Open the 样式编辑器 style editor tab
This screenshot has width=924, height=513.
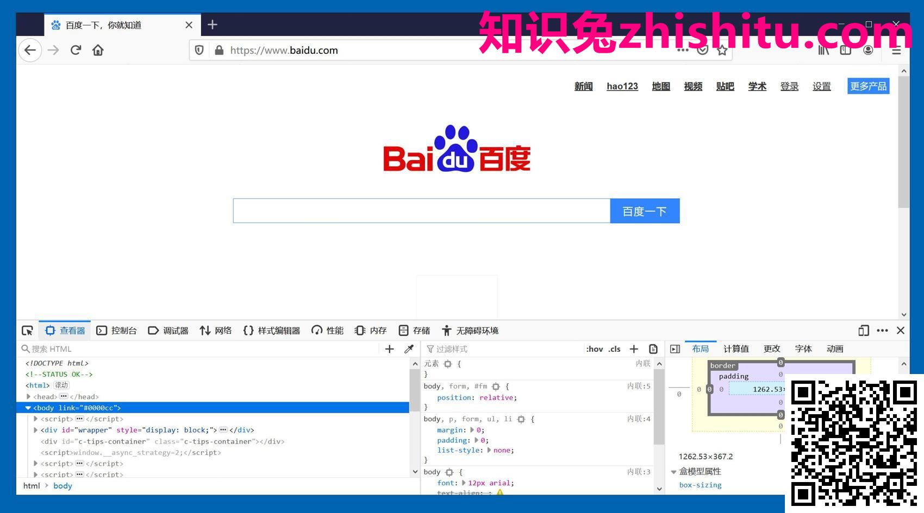[x=272, y=331]
